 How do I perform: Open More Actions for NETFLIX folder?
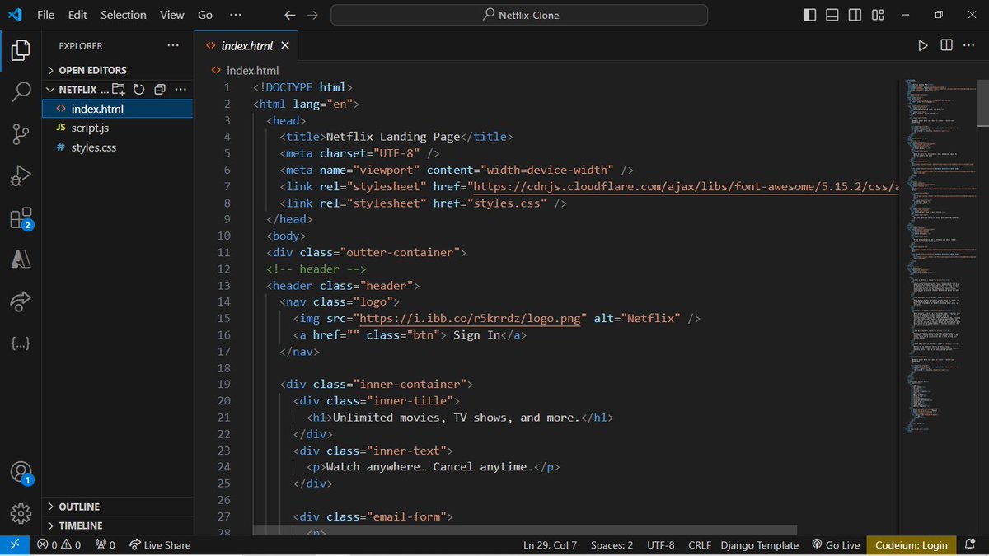(180, 89)
